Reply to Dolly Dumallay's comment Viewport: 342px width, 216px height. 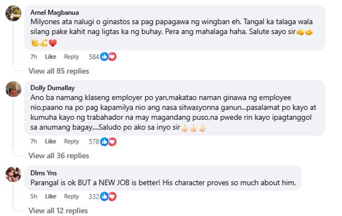click(x=71, y=141)
